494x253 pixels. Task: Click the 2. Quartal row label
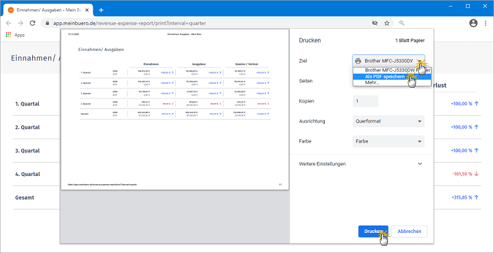point(28,127)
